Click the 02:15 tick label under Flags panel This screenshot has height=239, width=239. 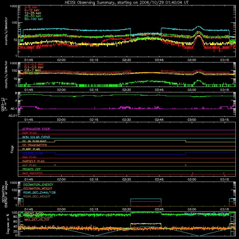tap(94, 180)
